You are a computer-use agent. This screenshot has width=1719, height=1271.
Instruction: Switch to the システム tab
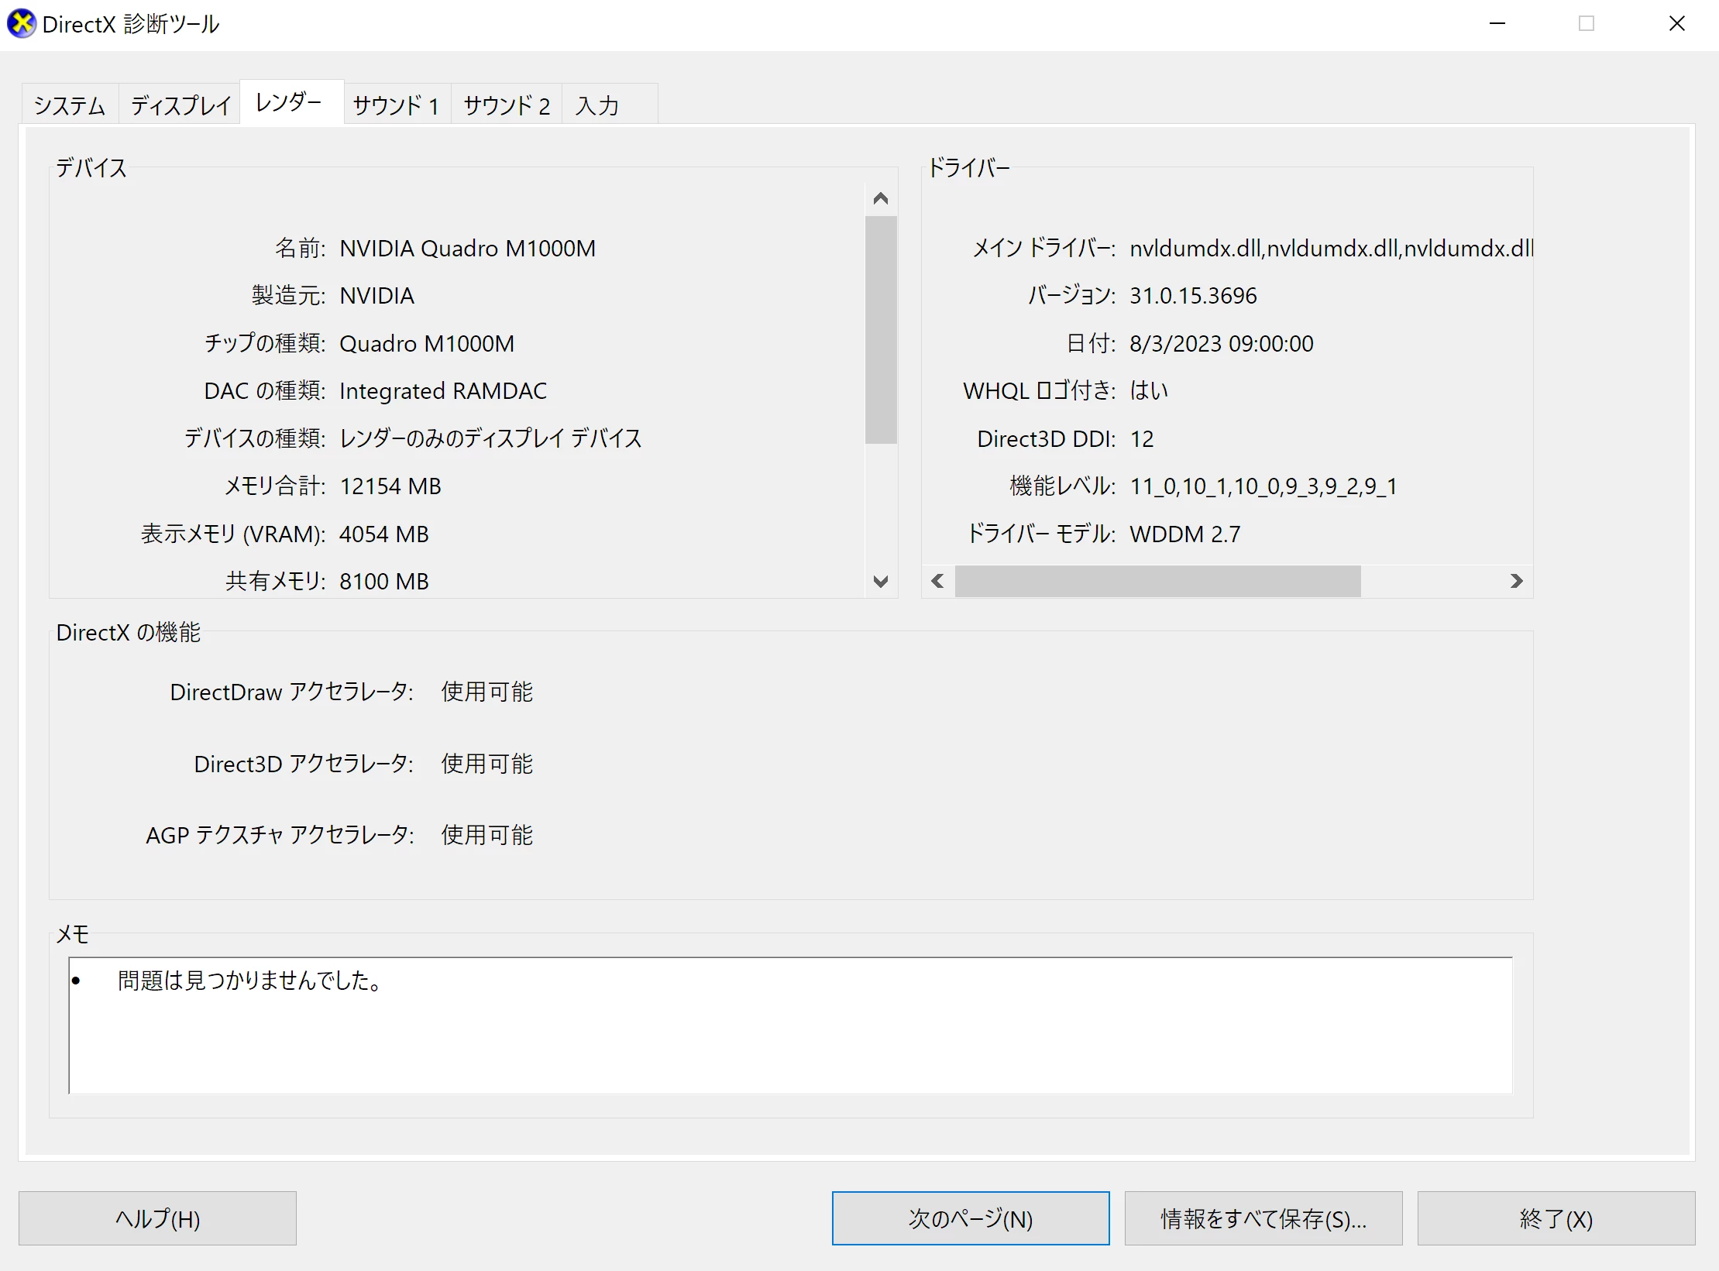tap(70, 105)
